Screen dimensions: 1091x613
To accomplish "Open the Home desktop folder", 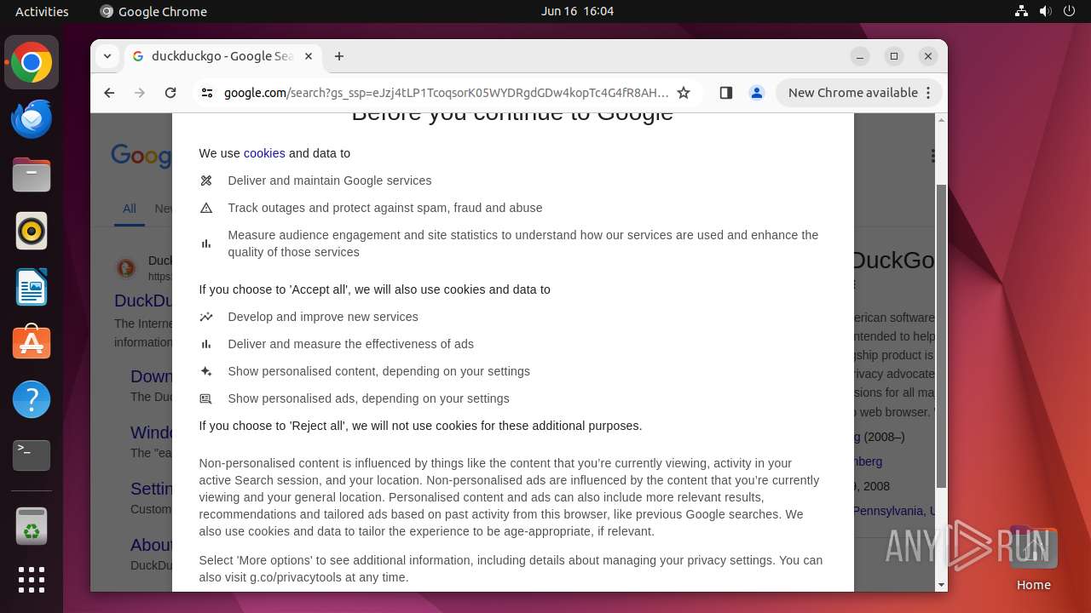I will tap(1033, 559).
